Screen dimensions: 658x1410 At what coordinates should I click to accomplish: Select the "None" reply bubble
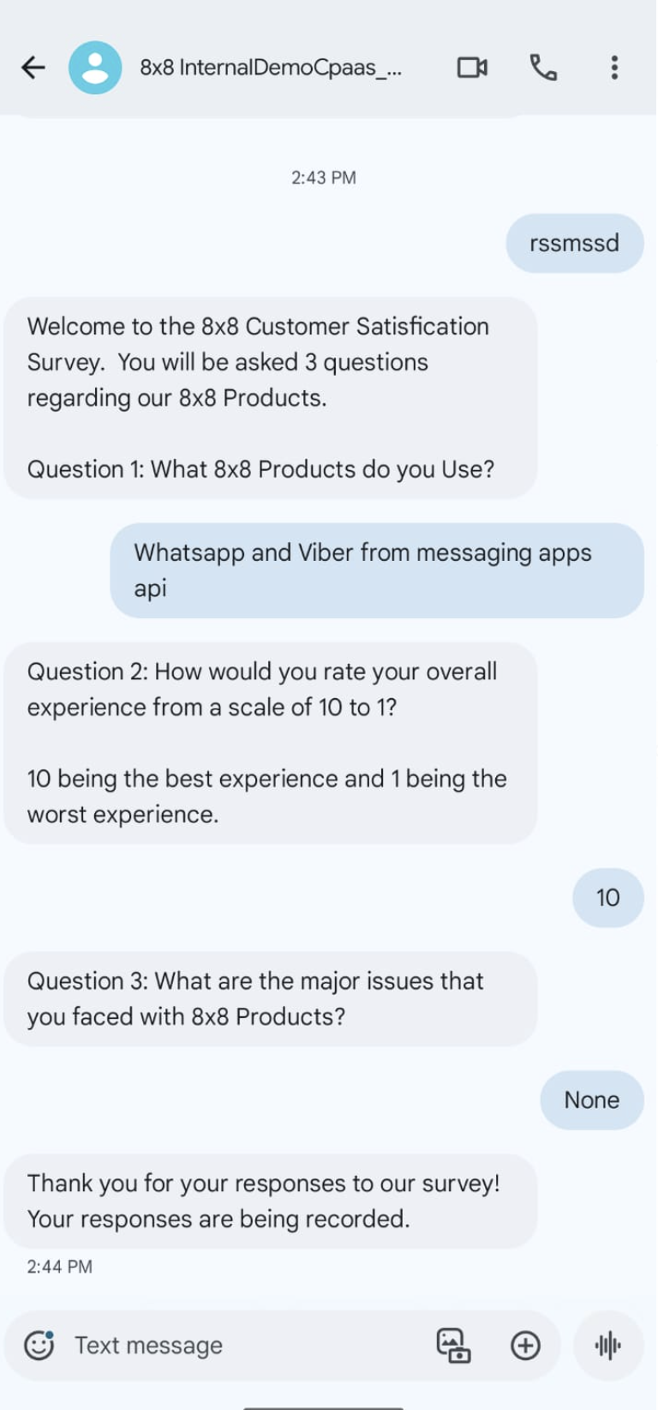[x=591, y=1100]
